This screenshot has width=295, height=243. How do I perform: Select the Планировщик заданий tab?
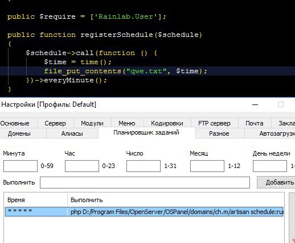click(146, 132)
